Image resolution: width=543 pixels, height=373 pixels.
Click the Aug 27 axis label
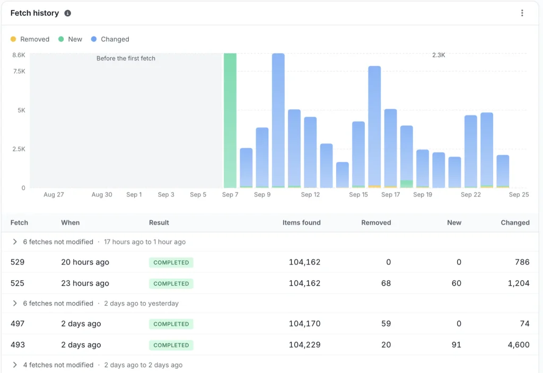54,194
